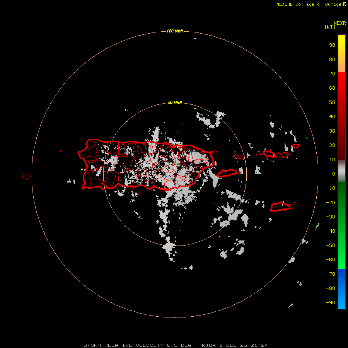
Task: Pick the yellow segment of the color bar
Action: (341, 53)
